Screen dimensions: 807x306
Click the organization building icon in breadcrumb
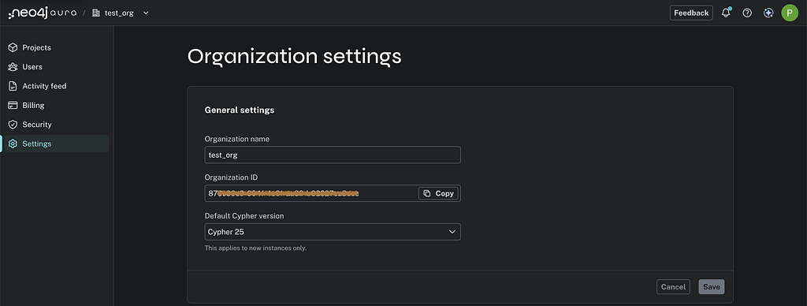pyautogui.click(x=95, y=13)
